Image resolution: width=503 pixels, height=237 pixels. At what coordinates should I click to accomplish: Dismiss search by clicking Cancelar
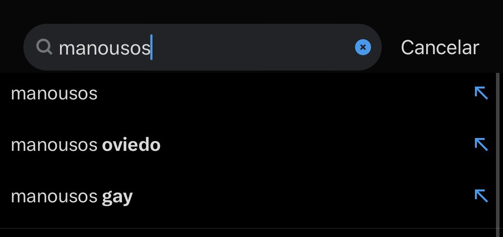point(439,48)
